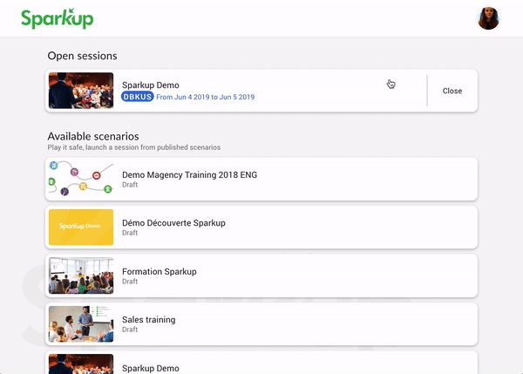
Task: Open the Formation Sparkup thumbnail
Action: click(x=81, y=275)
